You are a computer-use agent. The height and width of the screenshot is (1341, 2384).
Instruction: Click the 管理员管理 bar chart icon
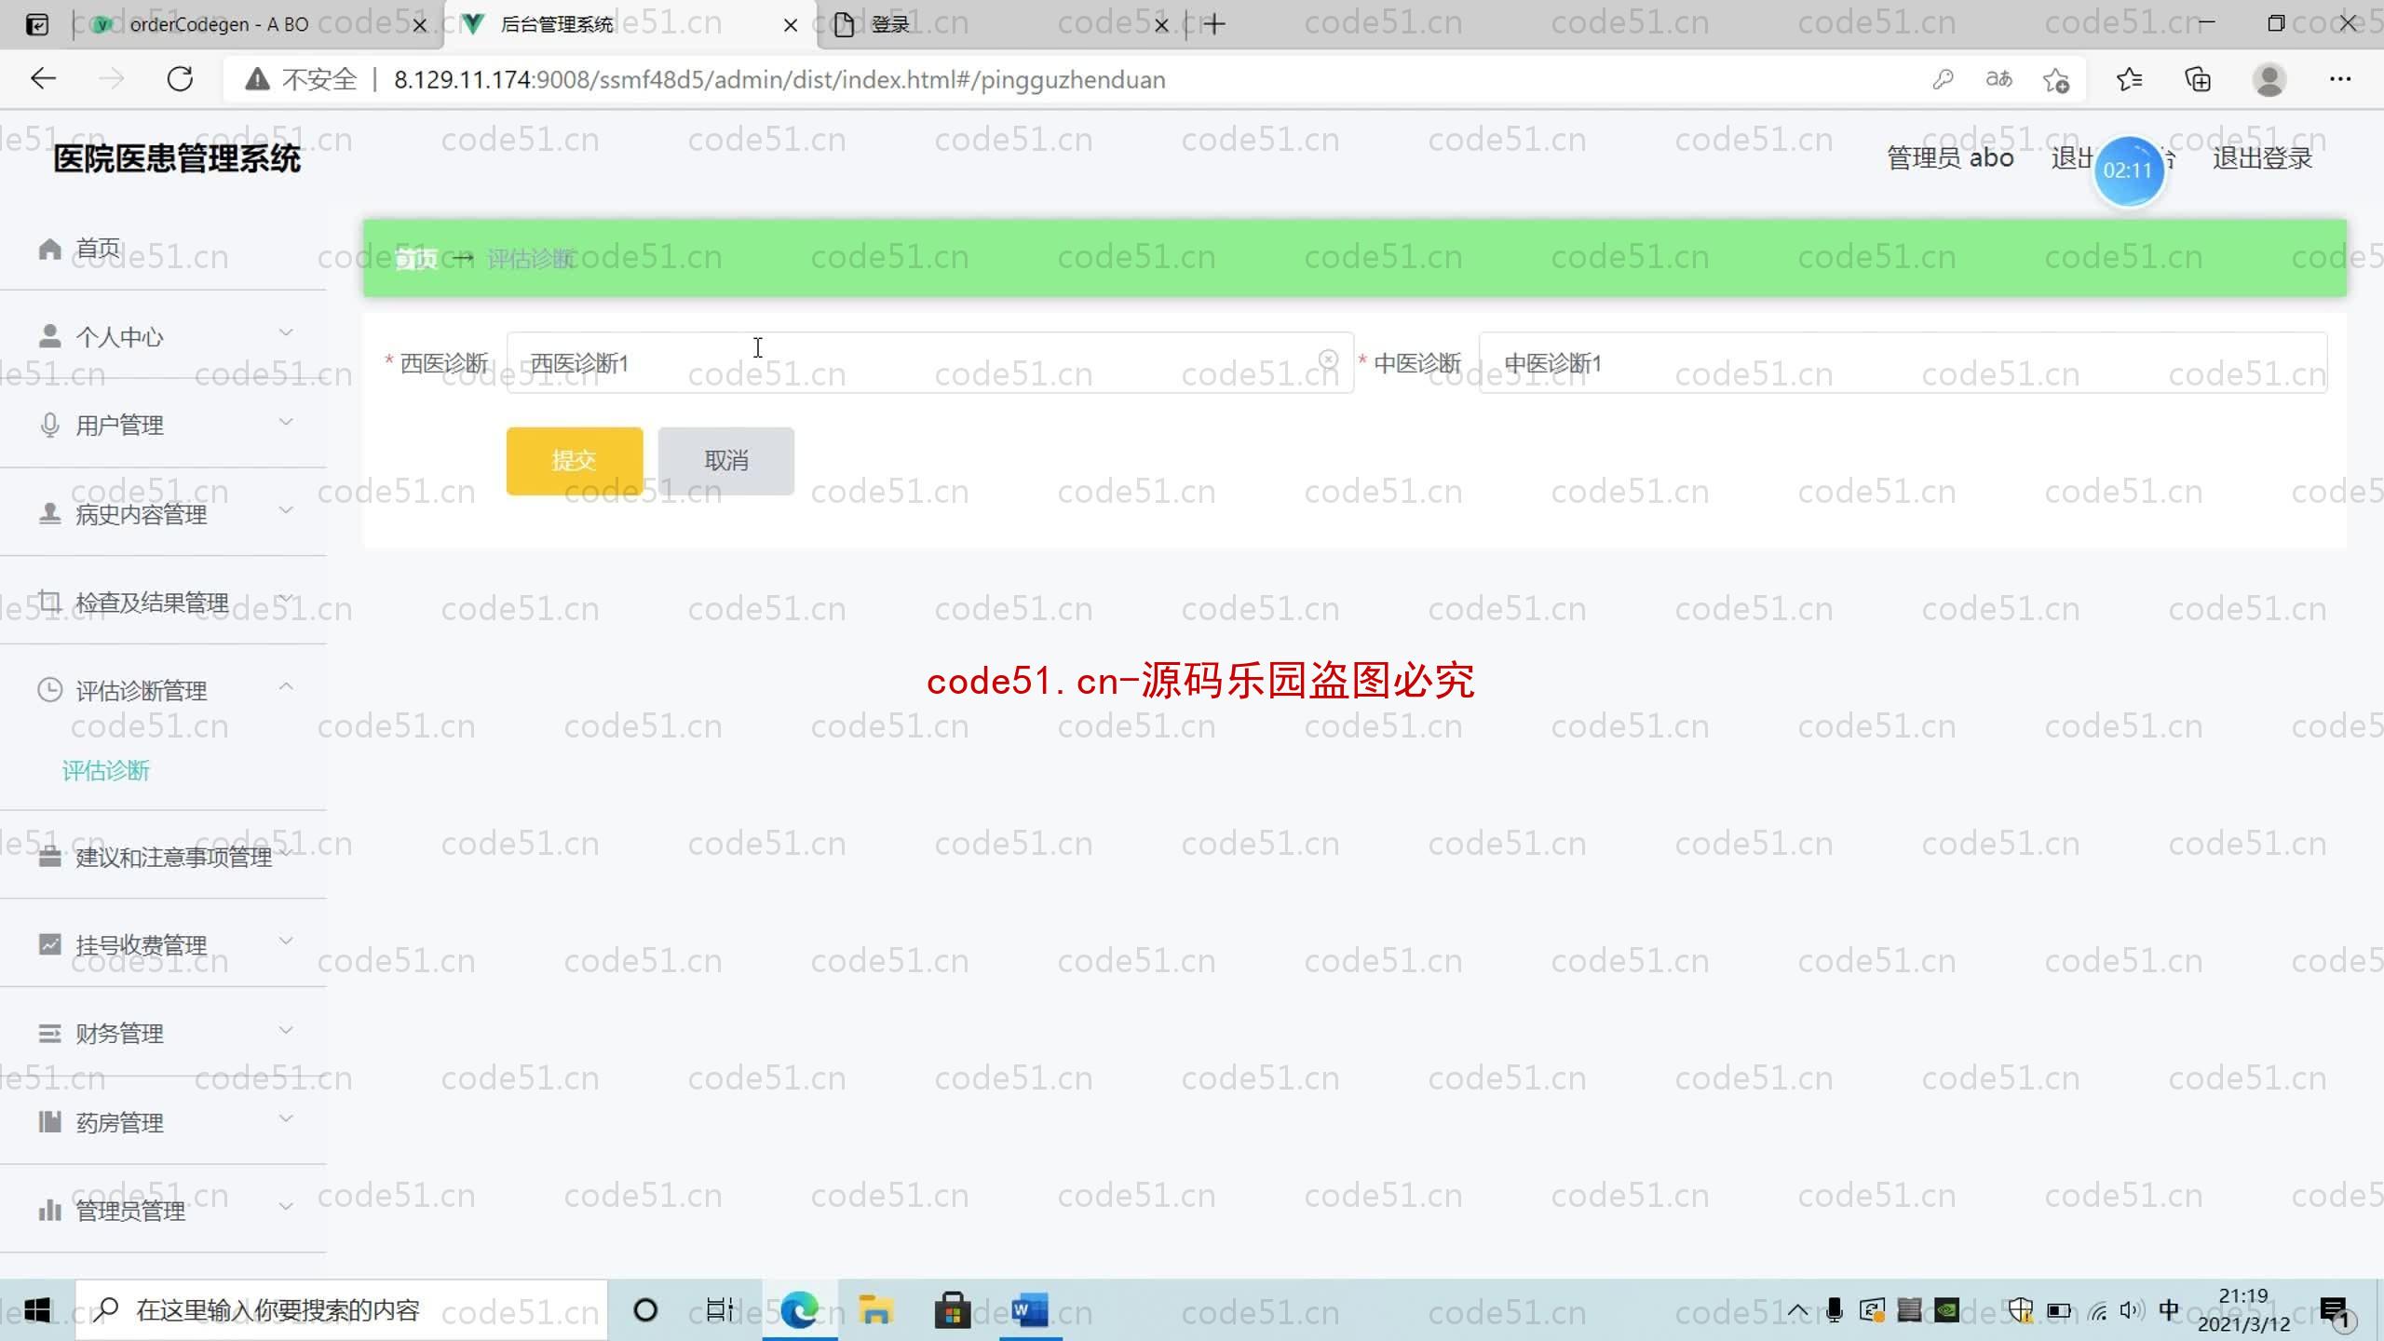click(49, 1210)
